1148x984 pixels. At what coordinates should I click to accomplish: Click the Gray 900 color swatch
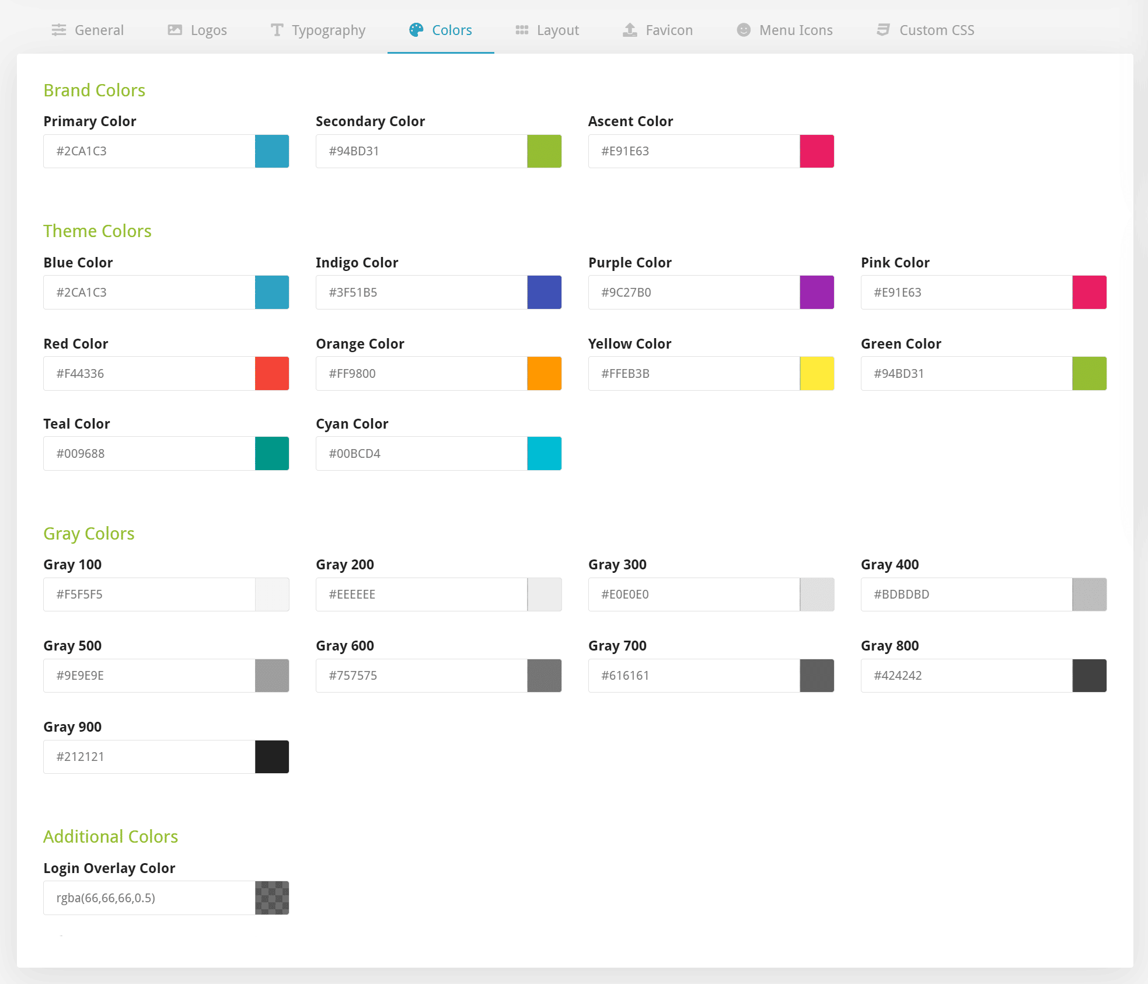pos(272,757)
